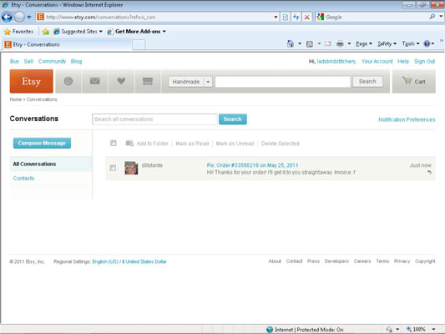Image resolution: width=445 pixels, height=334 pixels.
Task: Click the reply arrow on dillytante message
Action: [429, 172]
